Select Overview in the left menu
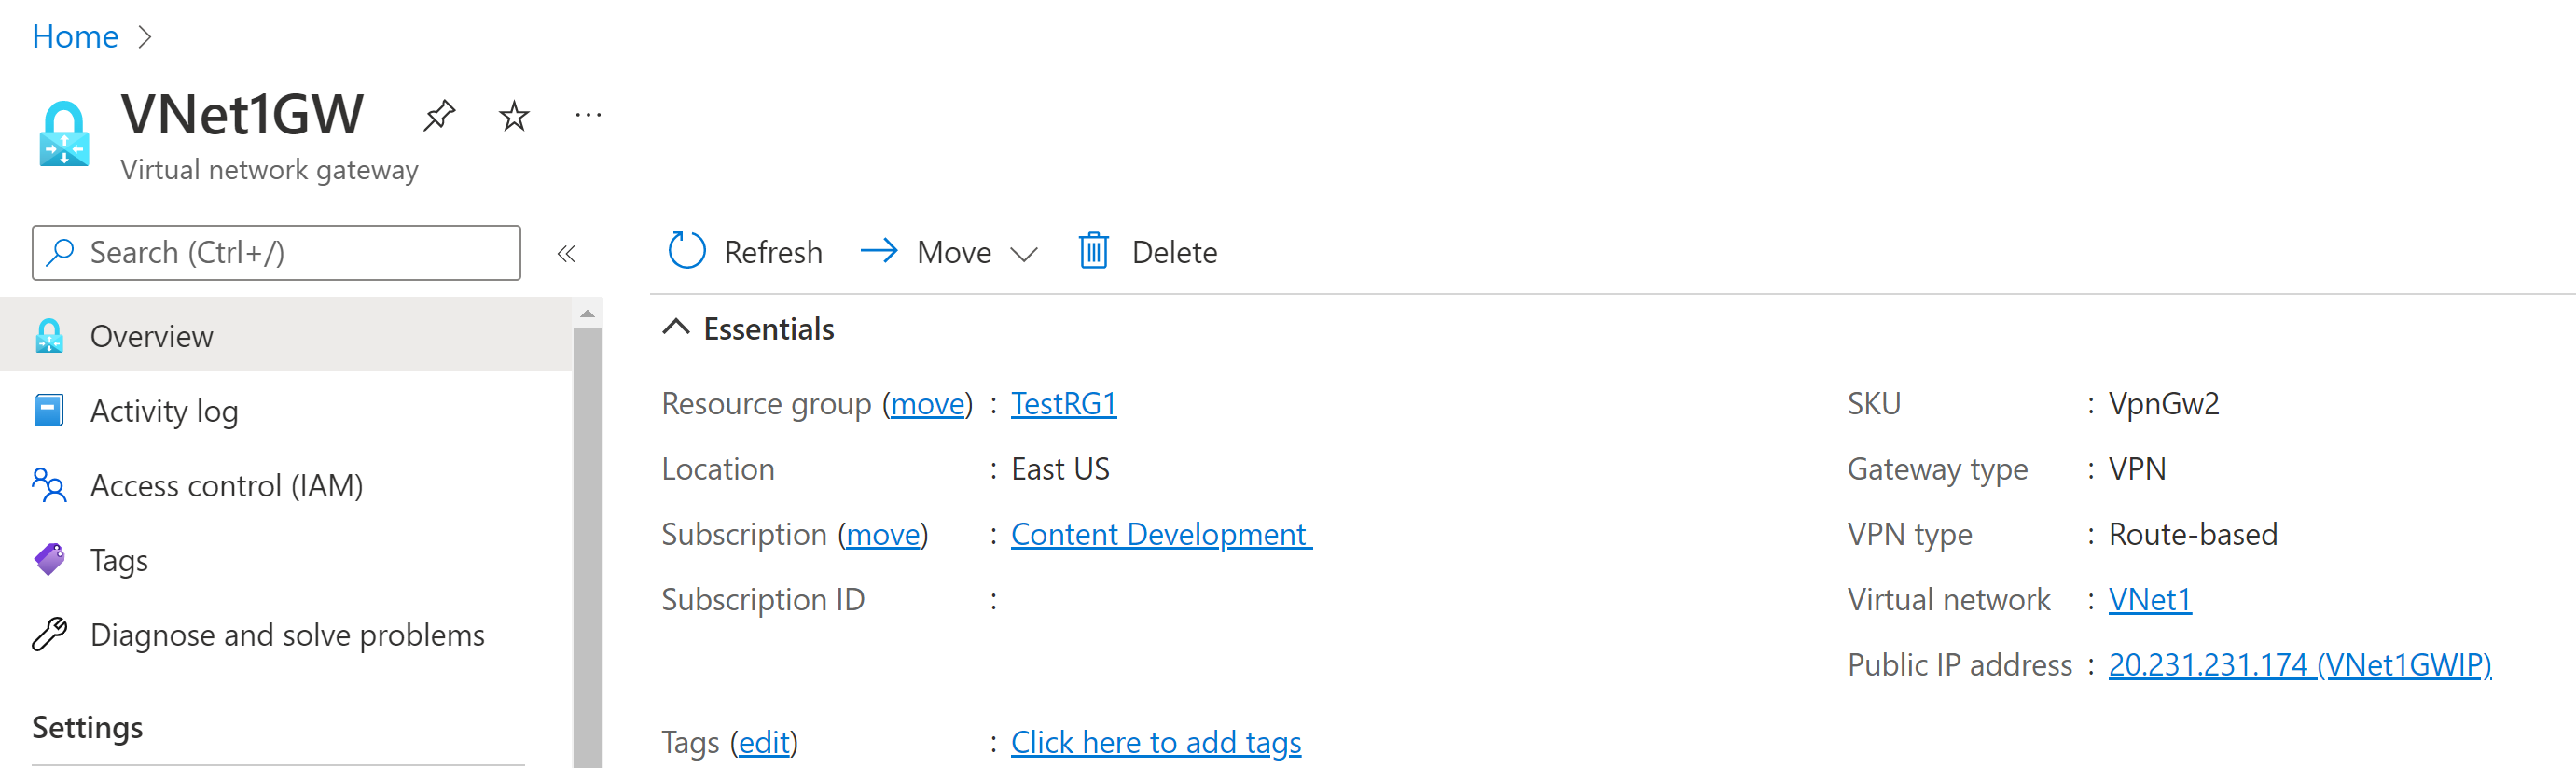The image size is (2576, 768). [286, 335]
